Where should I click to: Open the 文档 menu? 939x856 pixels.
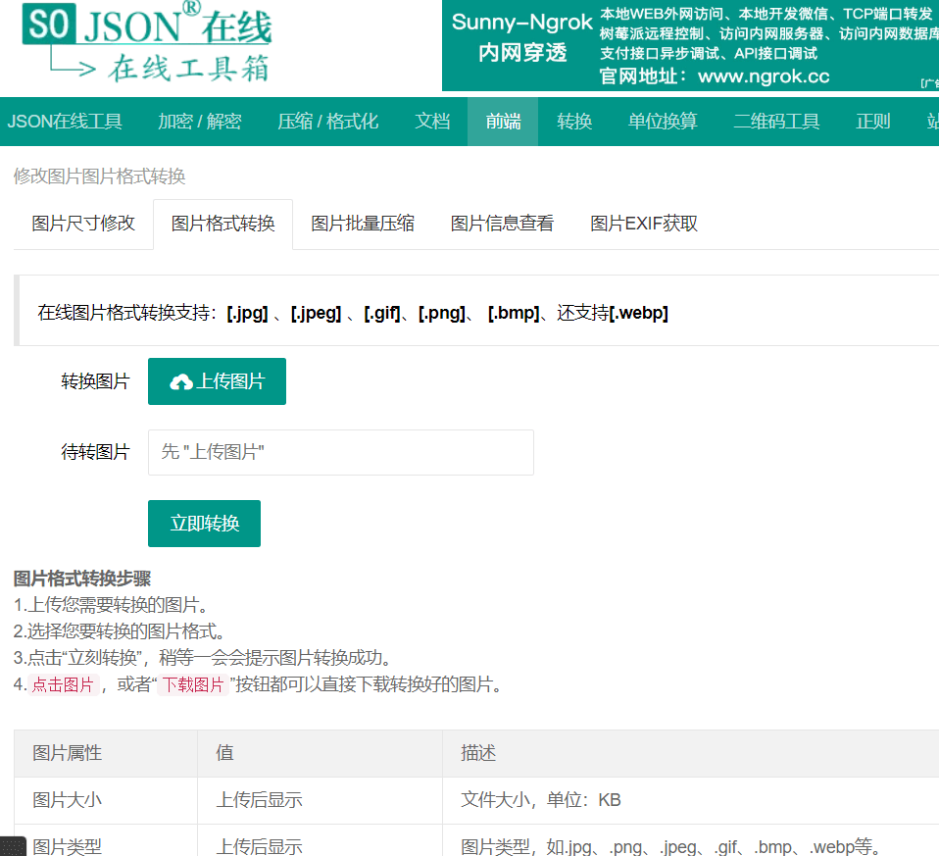[432, 122]
